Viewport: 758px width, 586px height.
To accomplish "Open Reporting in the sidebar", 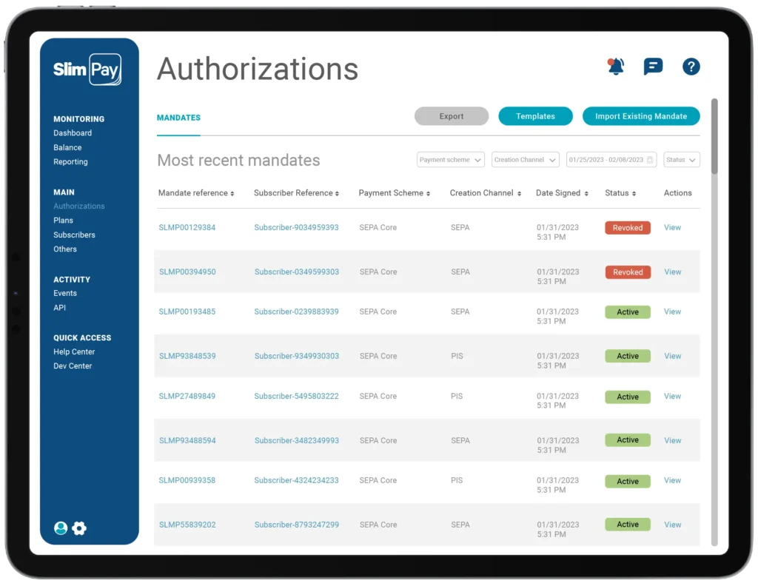I will pos(70,162).
